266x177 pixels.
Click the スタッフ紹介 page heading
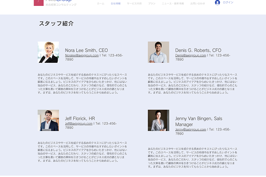pyautogui.click(x=56, y=23)
